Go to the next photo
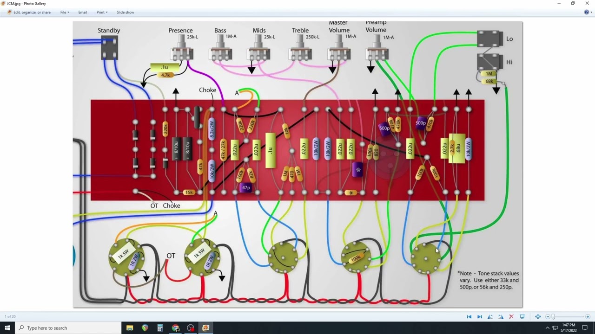The height and width of the screenshot is (334, 595). pyautogui.click(x=480, y=317)
